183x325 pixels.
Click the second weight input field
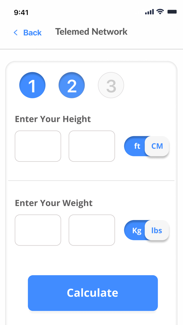(x=92, y=230)
